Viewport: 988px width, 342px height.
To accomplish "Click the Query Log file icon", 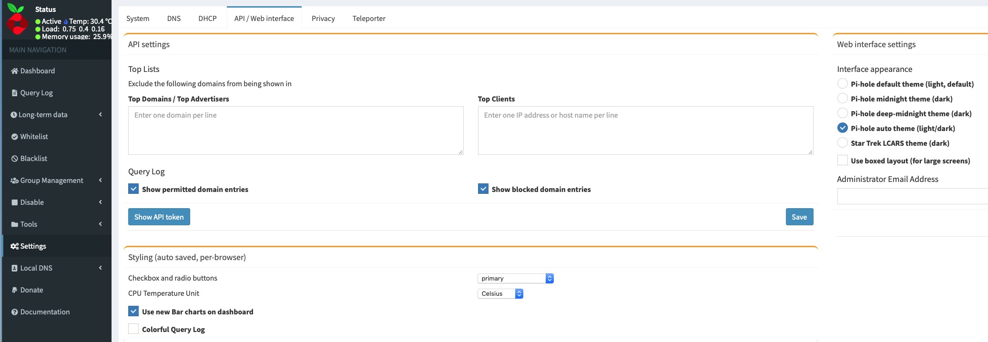I will 14,93.
